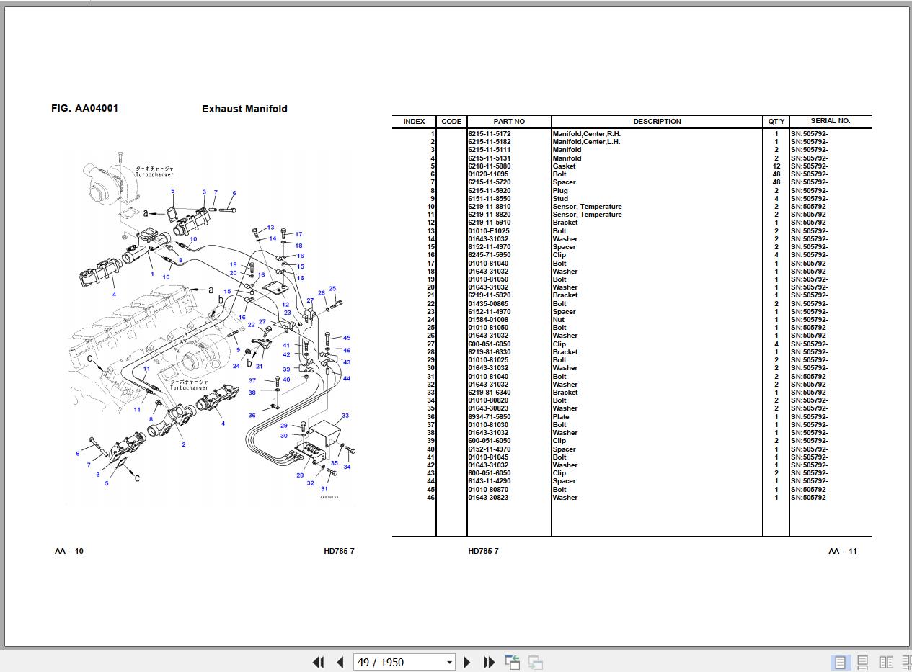This screenshot has width=912, height=672.
Task: Select continuous facing page layout
Action: coord(906,662)
